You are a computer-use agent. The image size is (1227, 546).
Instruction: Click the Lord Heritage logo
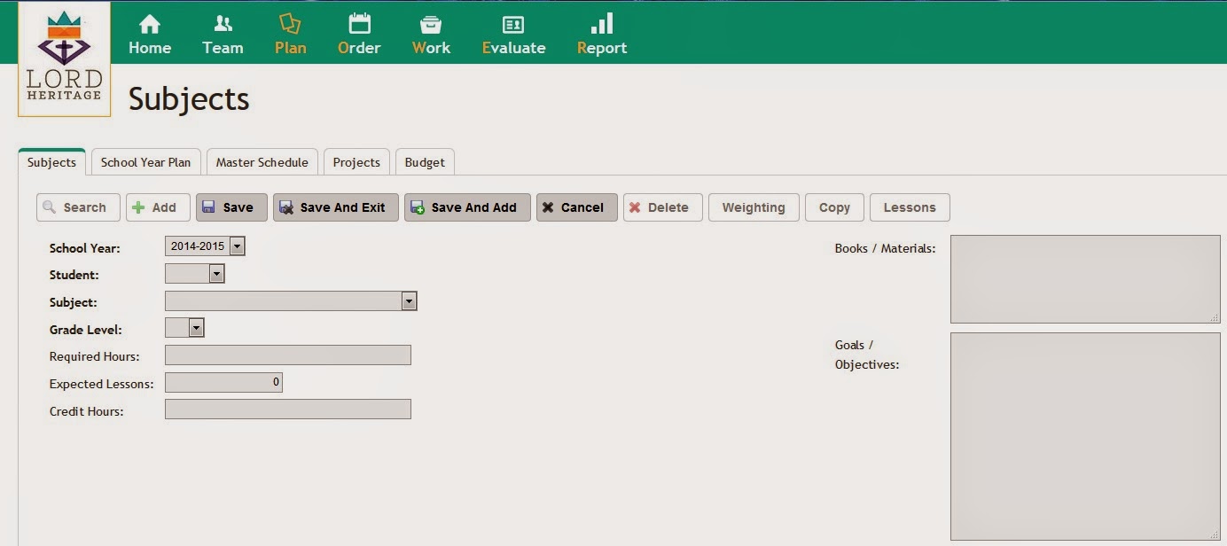pos(64,58)
